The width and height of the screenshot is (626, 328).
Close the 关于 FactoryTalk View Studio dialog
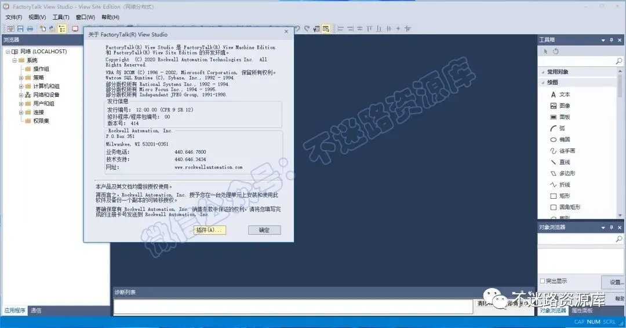pos(286,31)
